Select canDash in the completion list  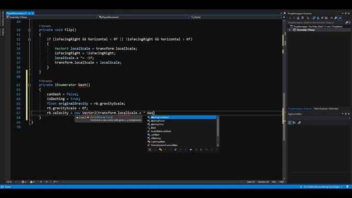point(182,135)
